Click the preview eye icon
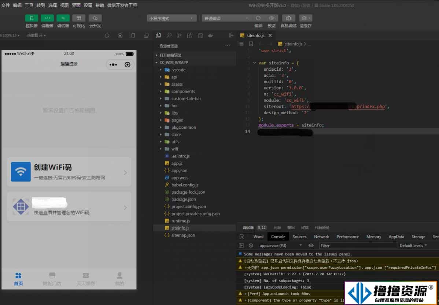This screenshot has height=305, width=439. [x=272, y=18]
